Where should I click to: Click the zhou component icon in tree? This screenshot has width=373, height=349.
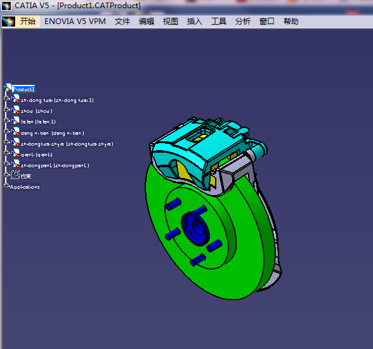15,110
